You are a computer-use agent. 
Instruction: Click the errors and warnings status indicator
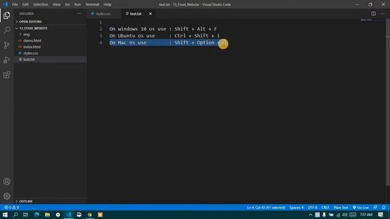coord(12,207)
